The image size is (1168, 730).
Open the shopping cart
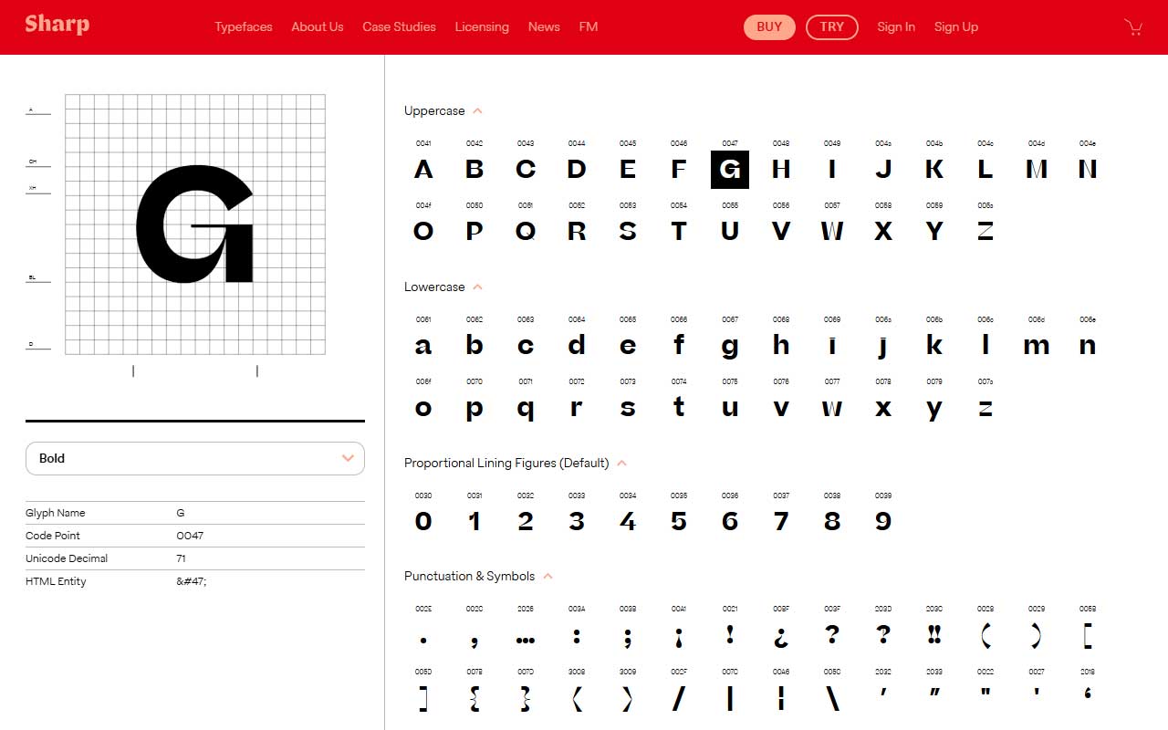point(1133,27)
